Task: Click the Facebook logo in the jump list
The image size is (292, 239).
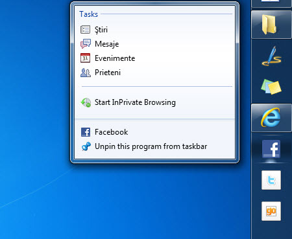Action: pos(86,132)
